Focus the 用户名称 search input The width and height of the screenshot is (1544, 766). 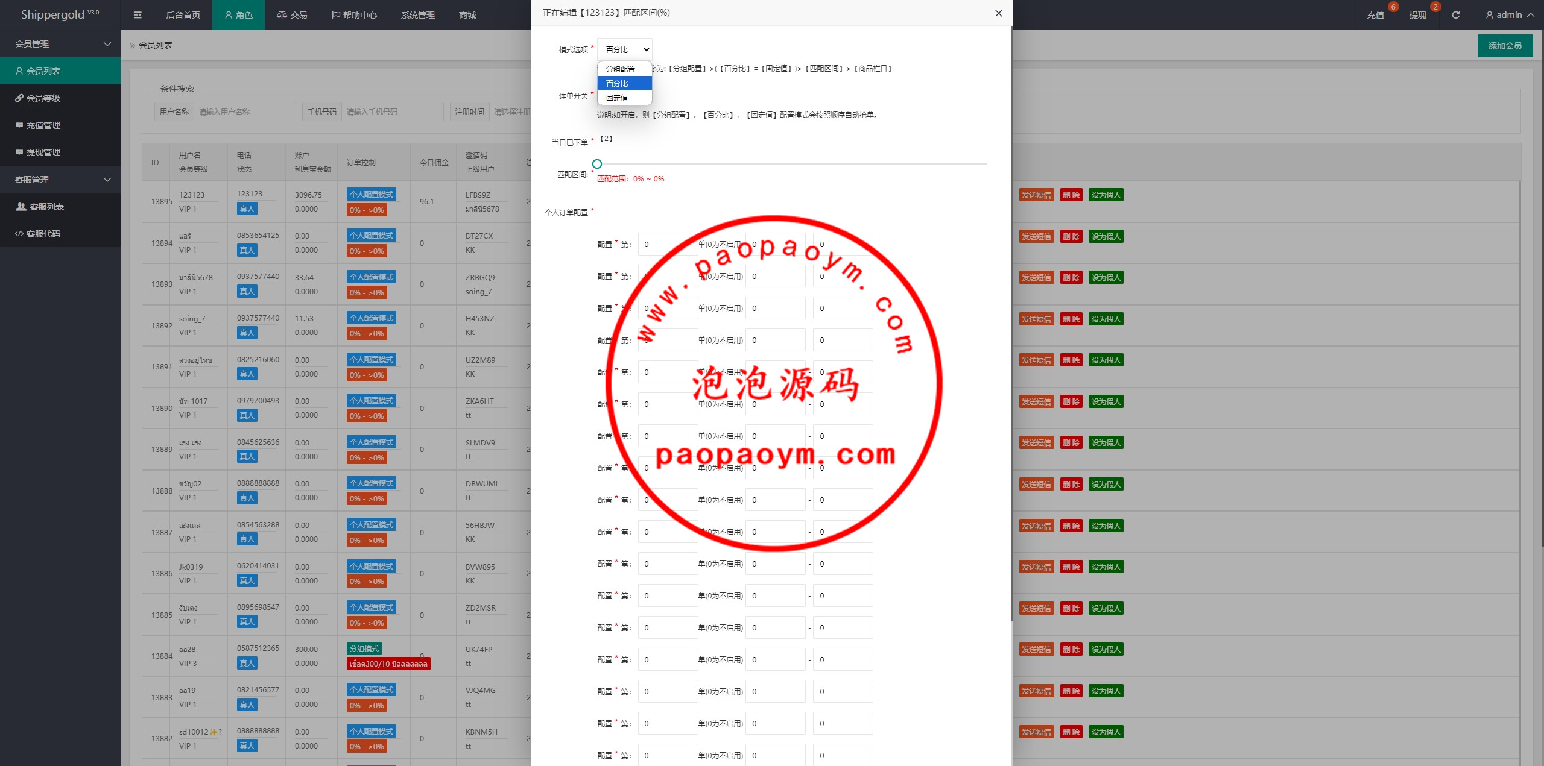point(245,111)
